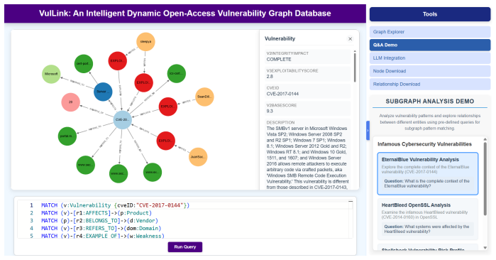Click the HeartBleed question text
The height and width of the screenshot is (260, 496).
(427, 229)
